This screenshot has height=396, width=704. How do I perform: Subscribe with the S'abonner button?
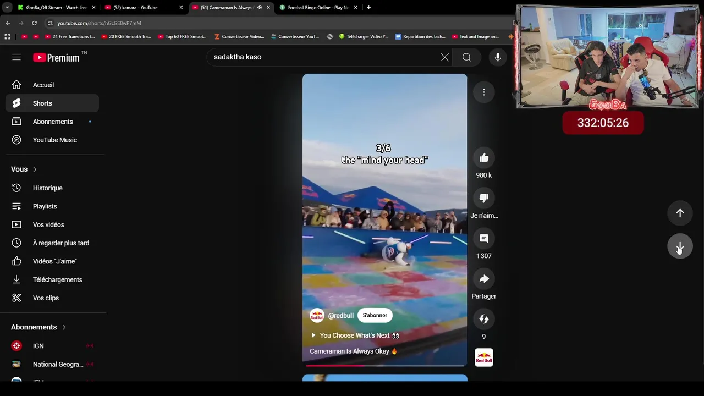[x=375, y=315]
